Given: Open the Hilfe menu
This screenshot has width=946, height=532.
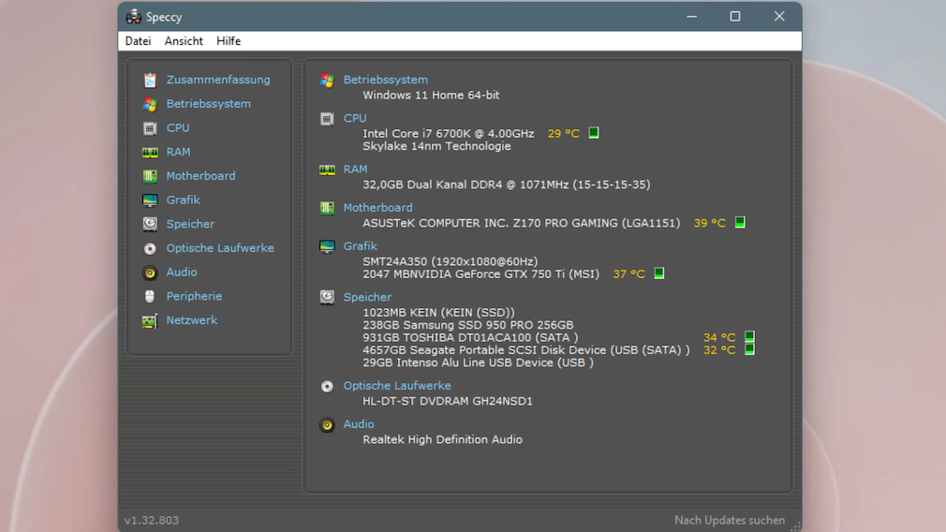Looking at the screenshot, I should 229,41.
